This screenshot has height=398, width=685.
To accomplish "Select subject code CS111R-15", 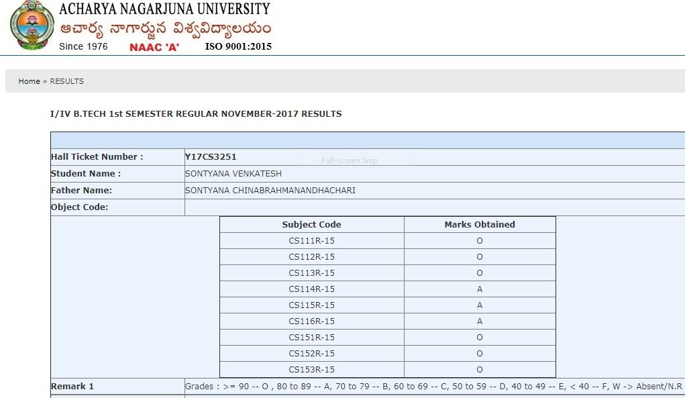I will [x=311, y=241].
